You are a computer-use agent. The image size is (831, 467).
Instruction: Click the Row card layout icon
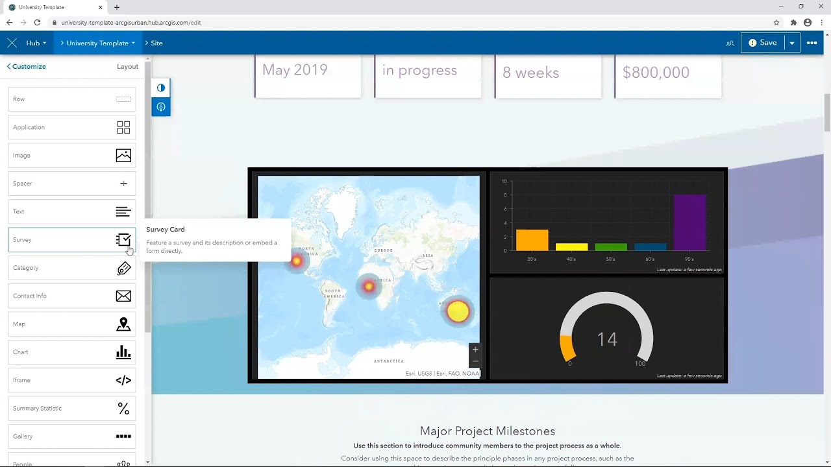123,99
